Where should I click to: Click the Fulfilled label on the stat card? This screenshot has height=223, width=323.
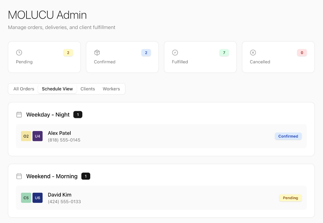pyautogui.click(x=180, y=62)
